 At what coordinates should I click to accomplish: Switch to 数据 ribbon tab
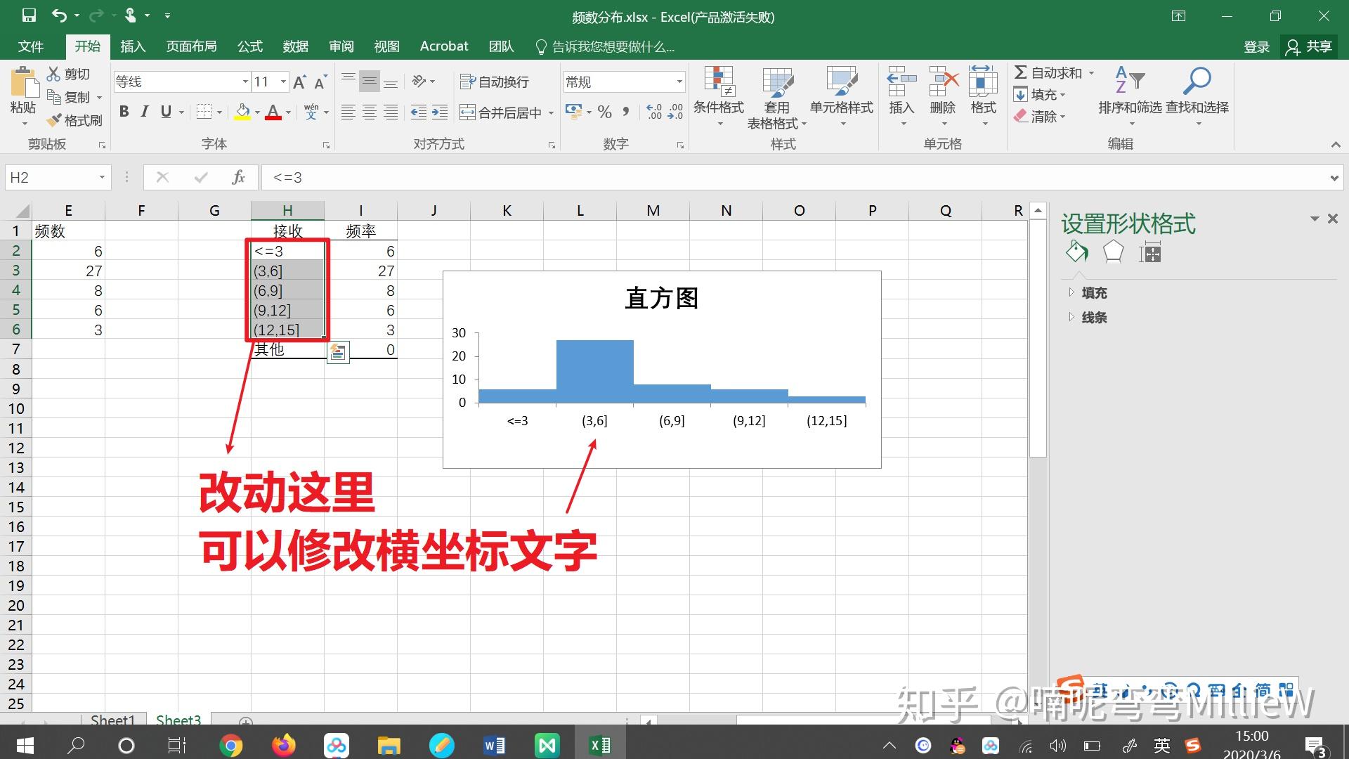pos(295,46)
